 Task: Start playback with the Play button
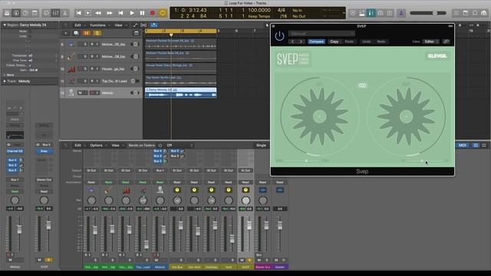pyautogui.click(x=132, y=13)
